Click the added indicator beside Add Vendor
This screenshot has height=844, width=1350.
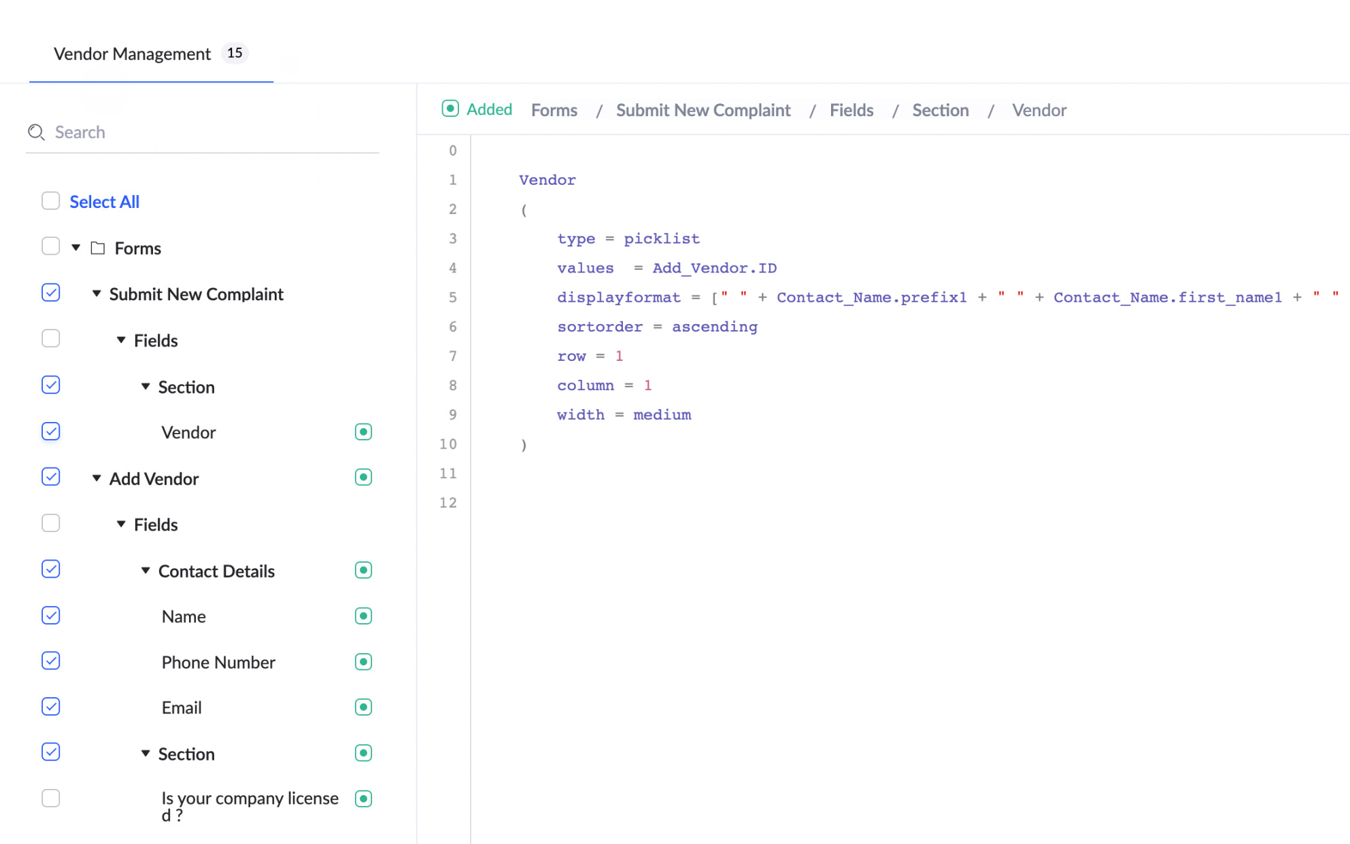point(363,477)
